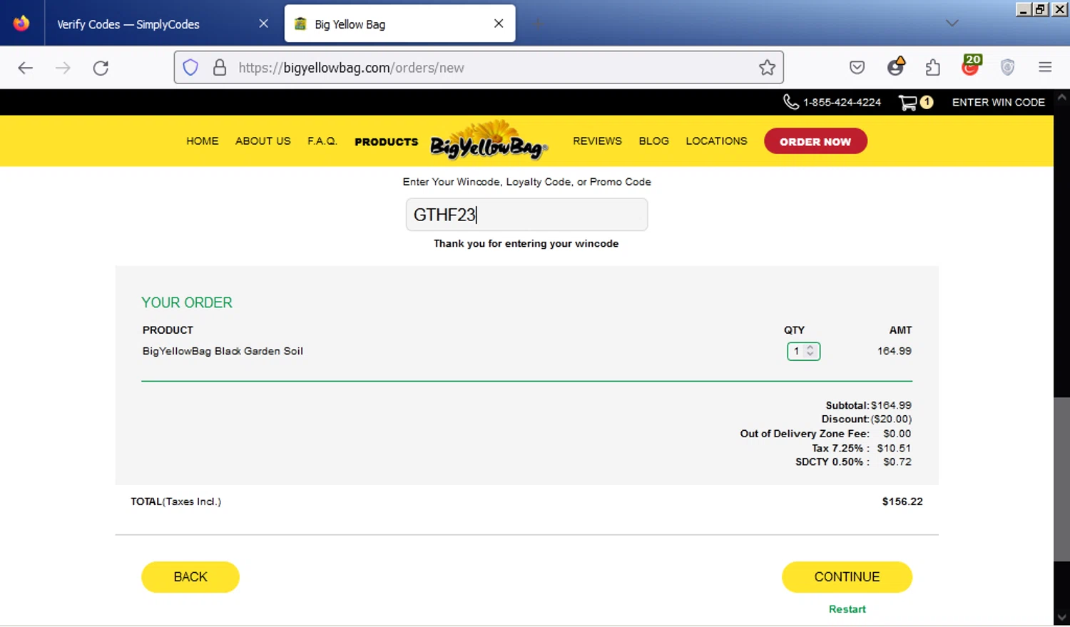The image size is (1070, 627).
Task: Bookmark this page with the star
Action: [x=767, y=68]
